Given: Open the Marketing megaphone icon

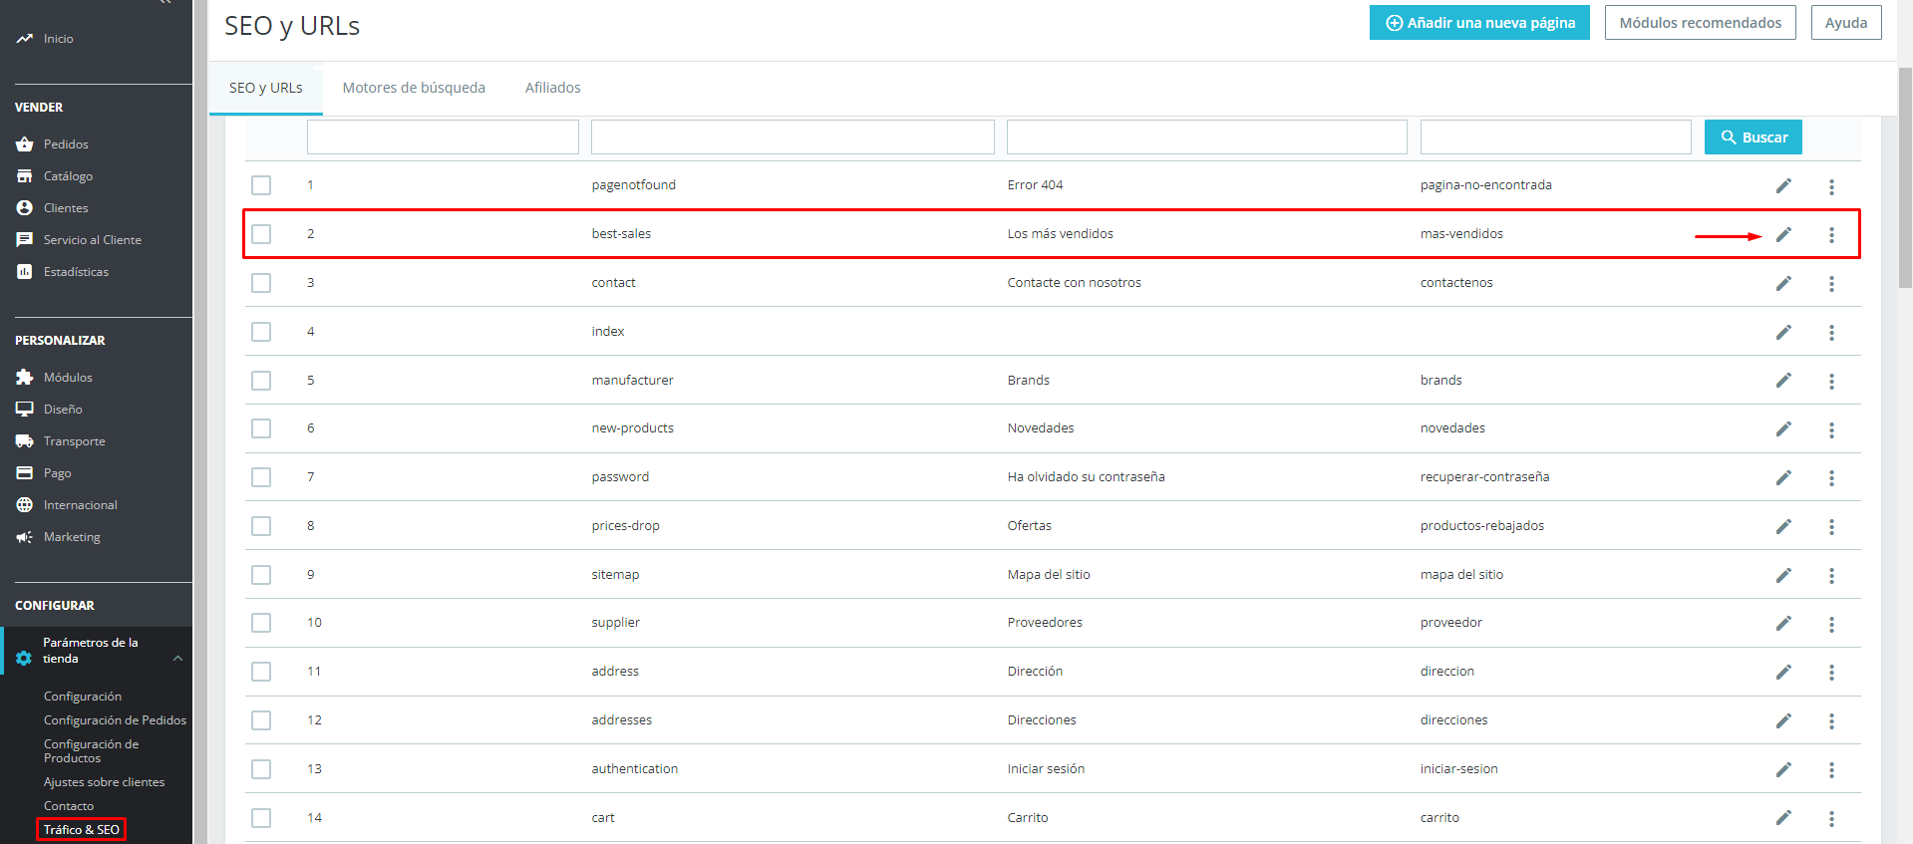Looking at the screenshot, I should 25,537.
